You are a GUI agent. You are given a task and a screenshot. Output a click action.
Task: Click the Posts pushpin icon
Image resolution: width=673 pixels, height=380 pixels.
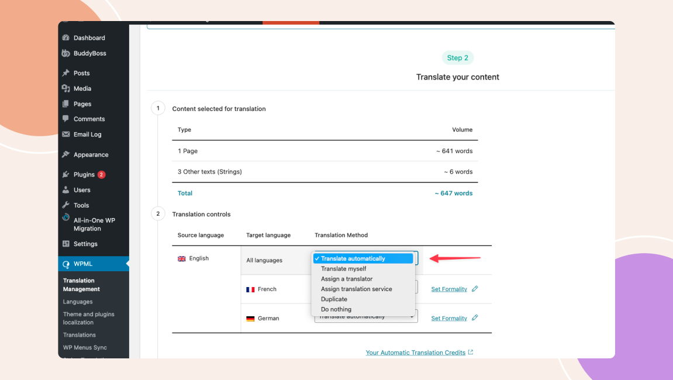(66, 73)
